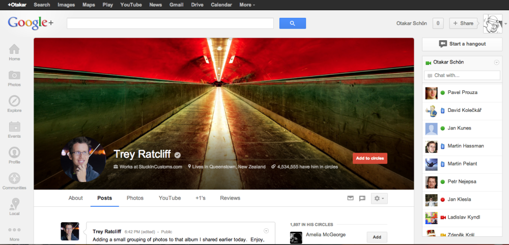Switch to the Photos profile tab

pyautogui.click(x=135, y=198)
